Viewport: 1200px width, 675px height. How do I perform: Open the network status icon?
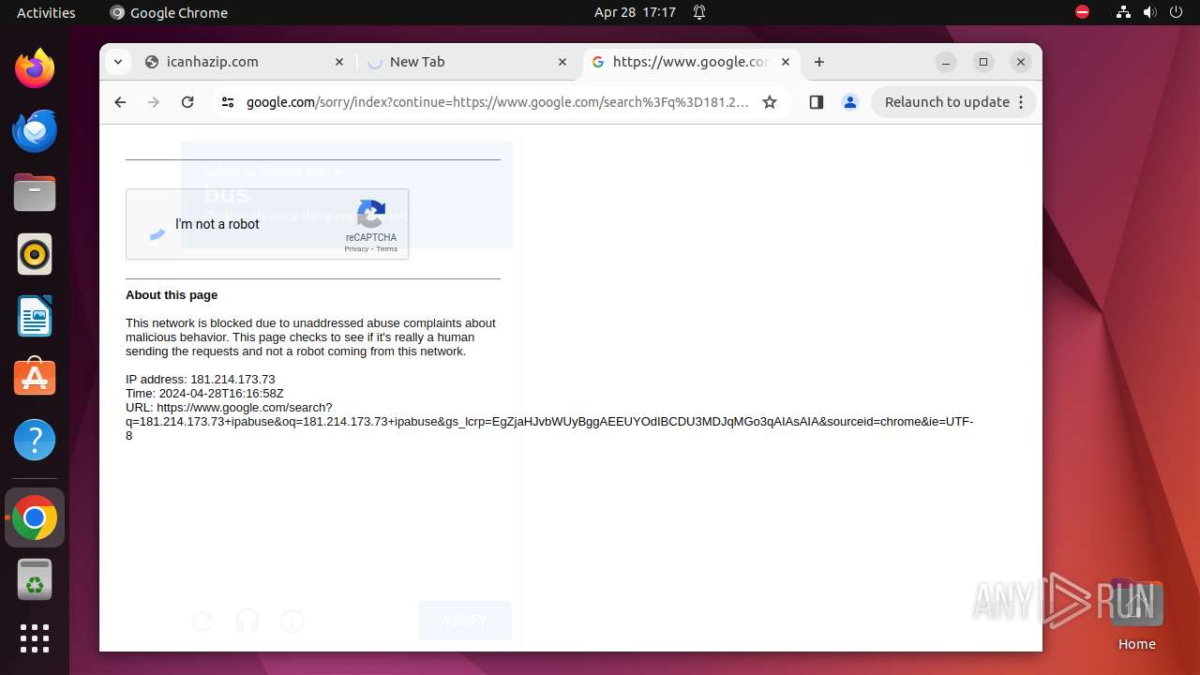pos(1123,12)
